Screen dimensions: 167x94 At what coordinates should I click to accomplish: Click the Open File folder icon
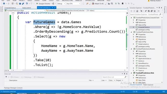(17, 4)
